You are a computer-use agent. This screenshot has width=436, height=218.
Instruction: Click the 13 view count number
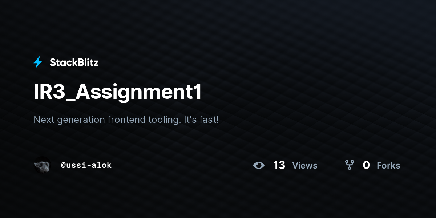tap(279, 165)
